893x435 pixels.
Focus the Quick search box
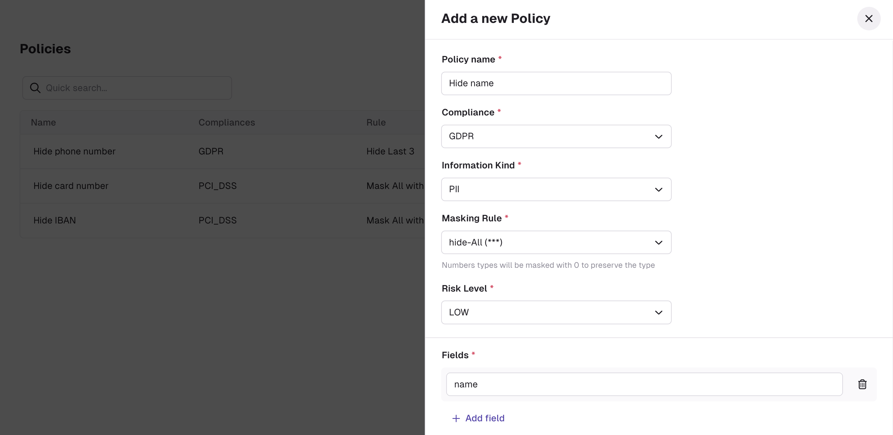pyautogui.click(x=127, y=88)
